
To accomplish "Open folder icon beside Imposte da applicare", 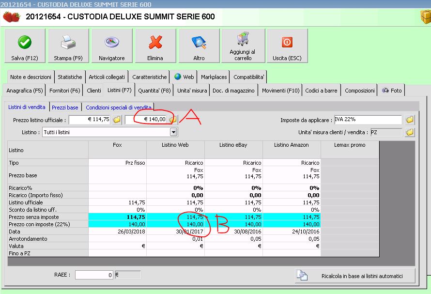I will tap(410, 120).
